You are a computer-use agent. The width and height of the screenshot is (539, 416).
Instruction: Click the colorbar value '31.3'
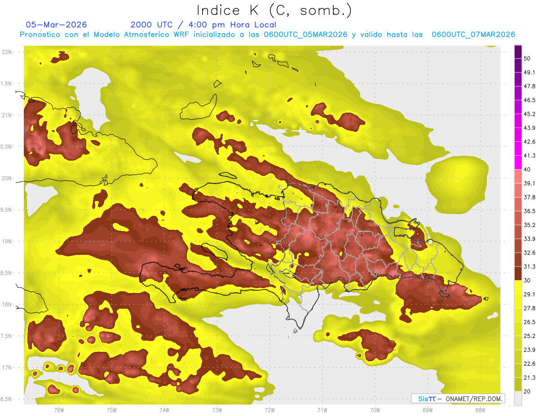click(x=530, y=267)
